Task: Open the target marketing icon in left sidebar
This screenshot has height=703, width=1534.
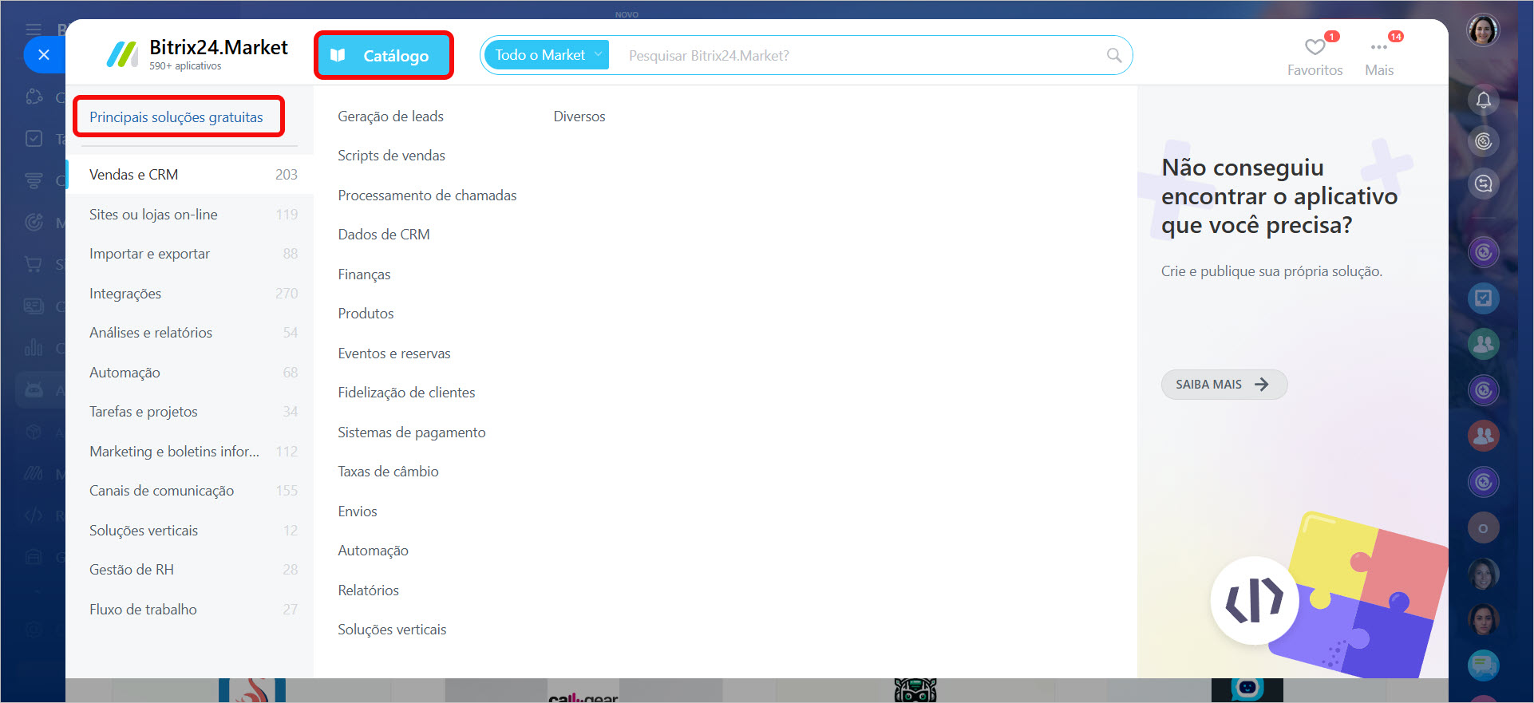Action: [x=34, y=222]
